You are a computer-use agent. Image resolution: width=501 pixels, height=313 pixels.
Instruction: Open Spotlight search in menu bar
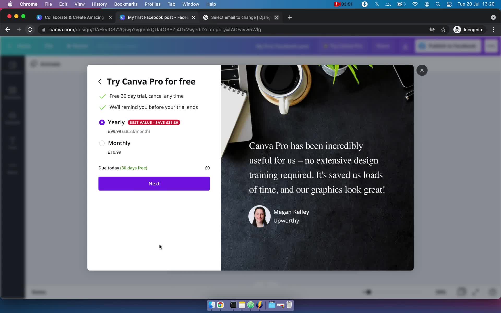(x=438, y=4)
